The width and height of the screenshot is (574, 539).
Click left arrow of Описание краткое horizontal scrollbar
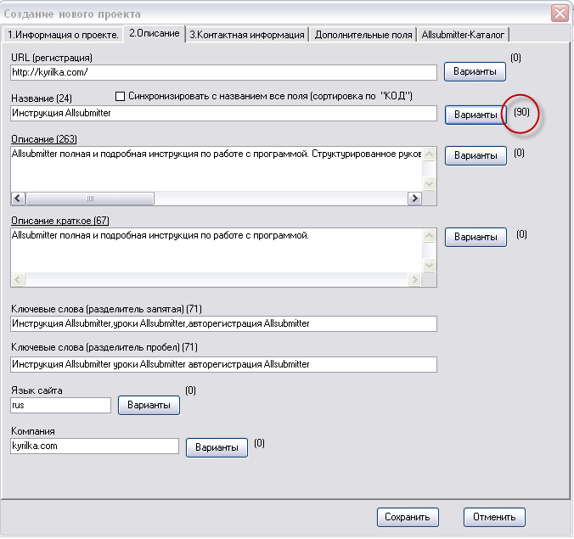[19, 280]
